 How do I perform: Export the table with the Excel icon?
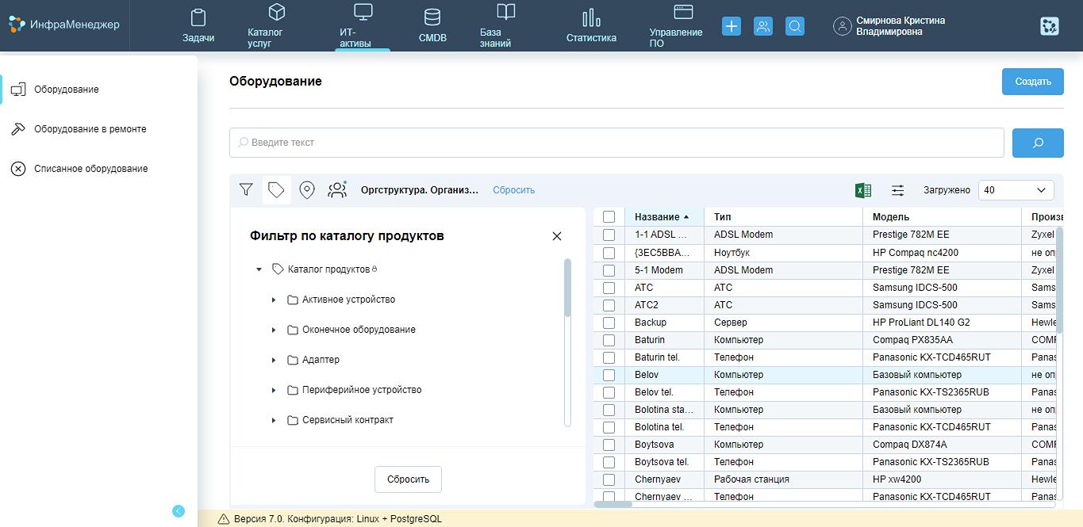(x=863, y=190)
